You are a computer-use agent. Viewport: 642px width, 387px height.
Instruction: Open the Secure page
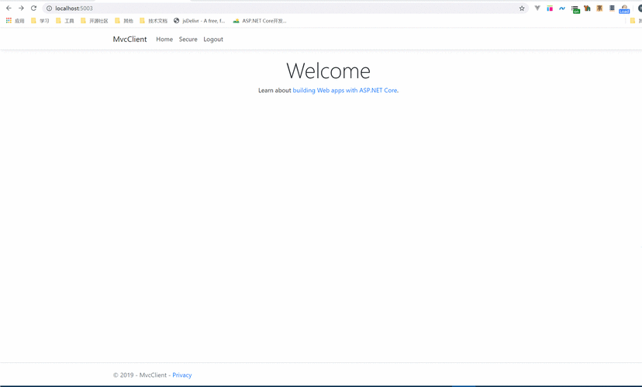coord(188,39)
